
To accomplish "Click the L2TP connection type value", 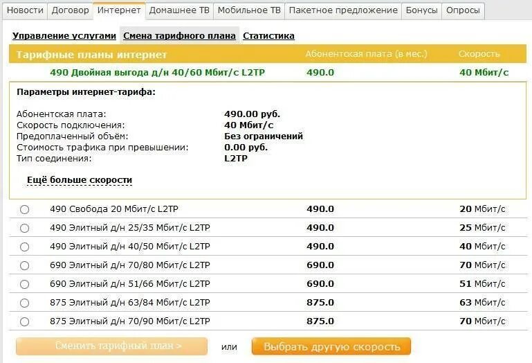I will point(236,159).
